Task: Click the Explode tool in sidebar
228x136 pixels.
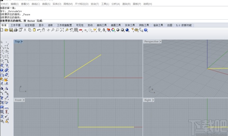Action: (x=6, y=79)
